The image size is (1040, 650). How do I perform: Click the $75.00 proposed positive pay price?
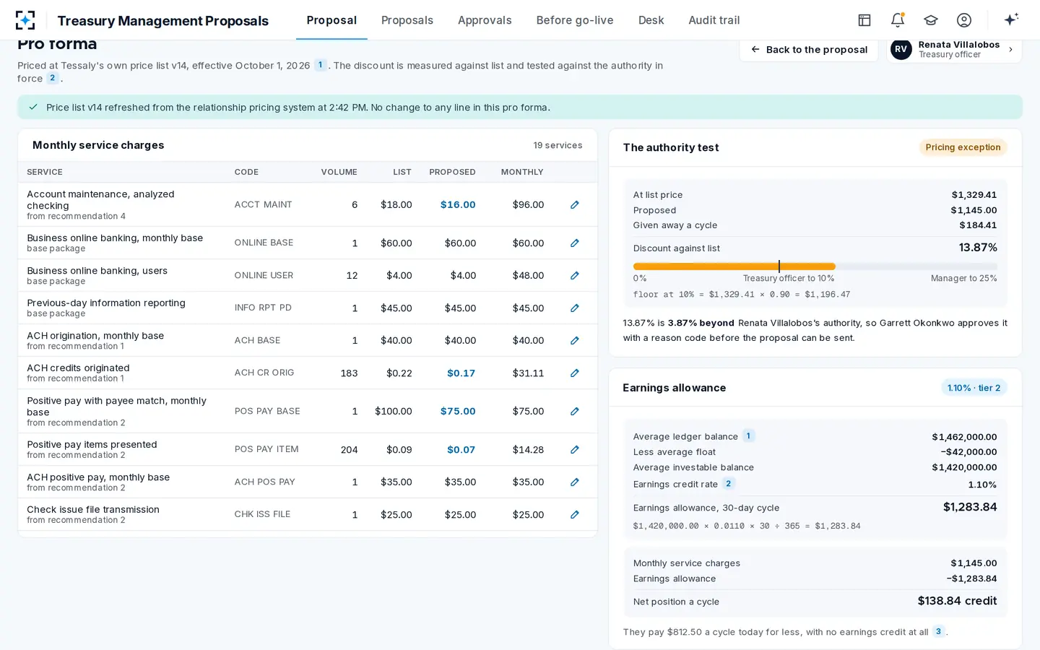(x=458, y=412)
